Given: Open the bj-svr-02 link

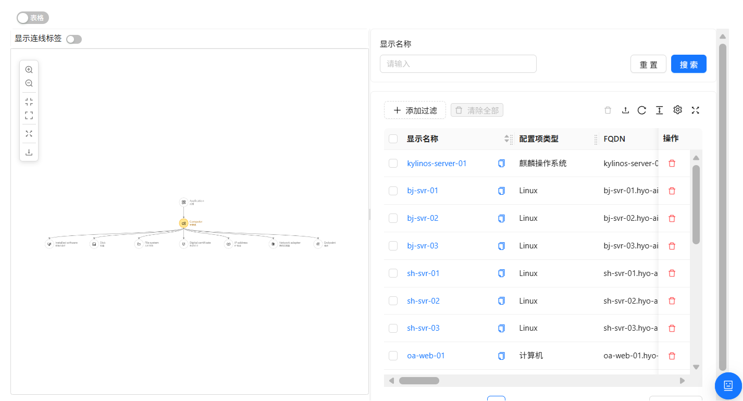Looking at the screenshot, I should pos(423,218).
